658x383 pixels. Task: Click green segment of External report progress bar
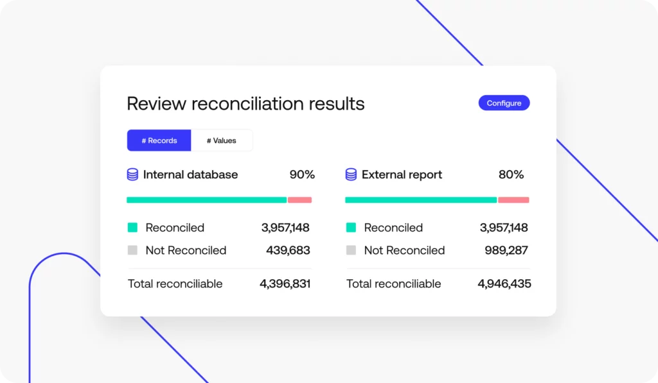[421, 200]
